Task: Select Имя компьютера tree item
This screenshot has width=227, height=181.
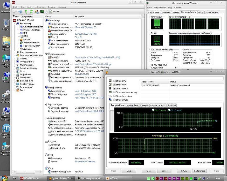Action: 32,30
